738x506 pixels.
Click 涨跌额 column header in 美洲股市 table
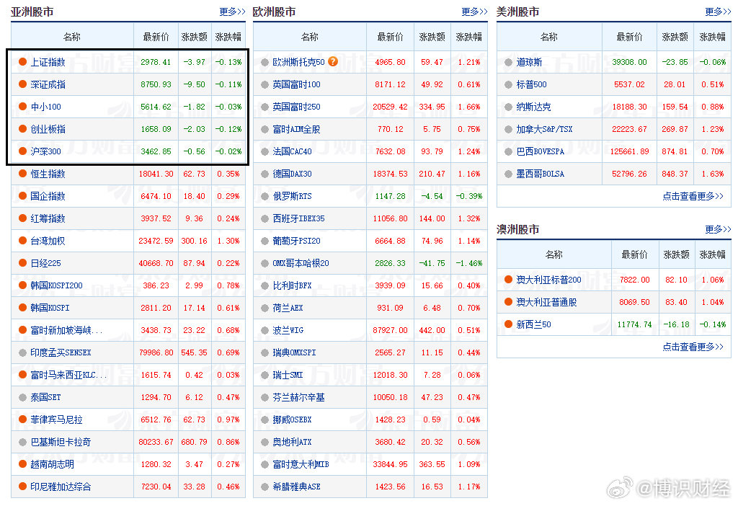675,37
